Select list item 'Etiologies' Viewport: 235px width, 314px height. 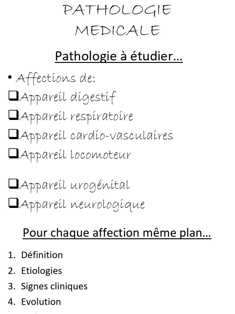pos(41,271)
